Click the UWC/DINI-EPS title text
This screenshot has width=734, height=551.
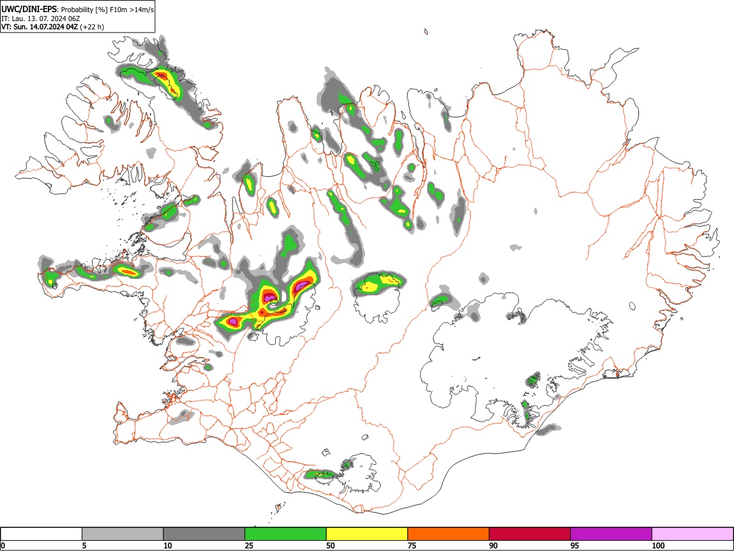[29, 10]
